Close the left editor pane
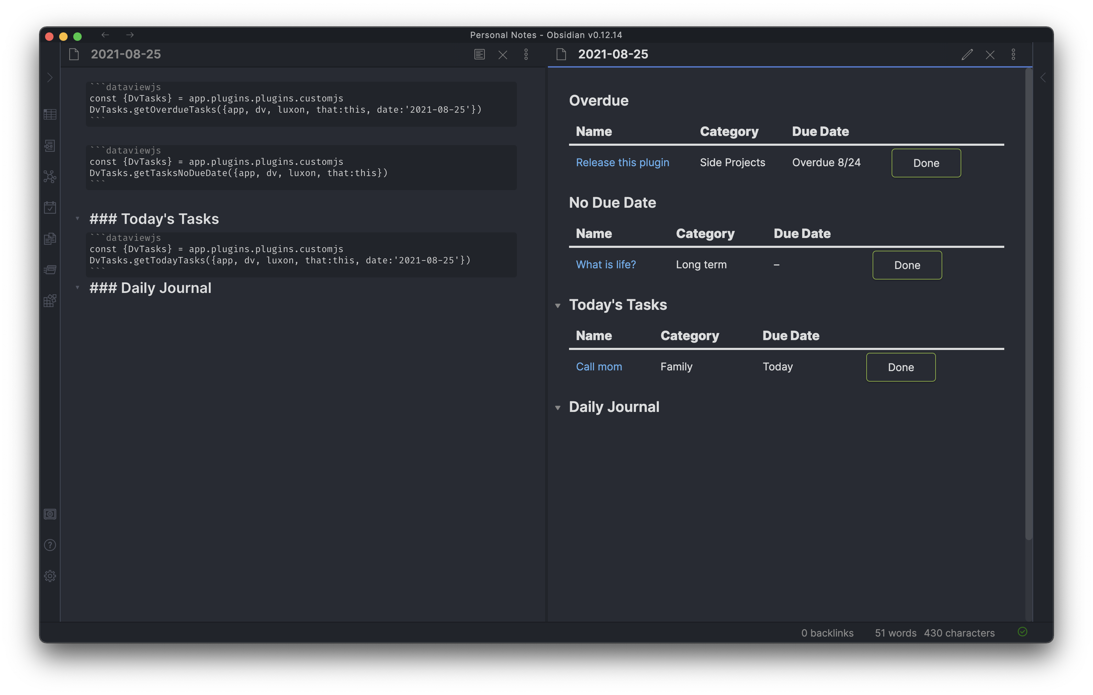Image resolution: width=1093 pixels, height=695 pixels. pos(502,55)
